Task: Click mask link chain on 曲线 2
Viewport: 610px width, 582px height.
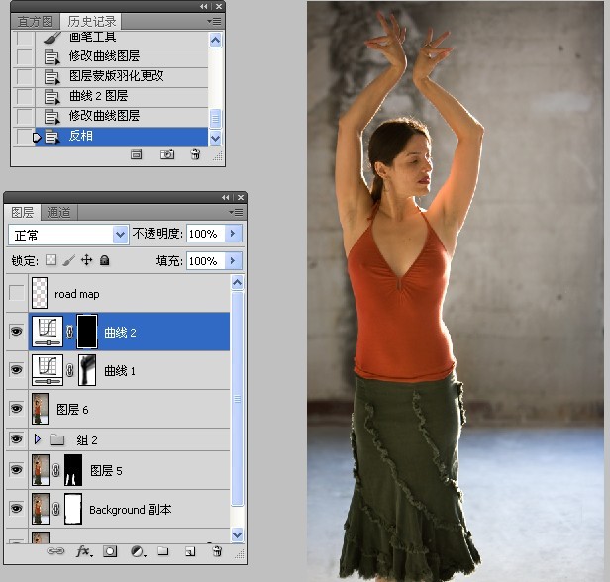Action: tap(69, 332)
